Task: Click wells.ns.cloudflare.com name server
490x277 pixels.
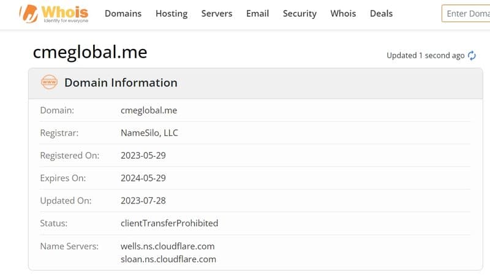Action: [x=167, y=246]
